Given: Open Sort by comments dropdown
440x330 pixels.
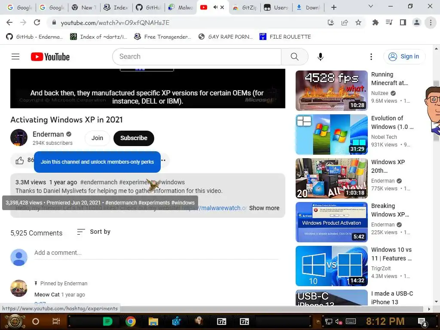Looking at the screenshot, I should [94, 232].
